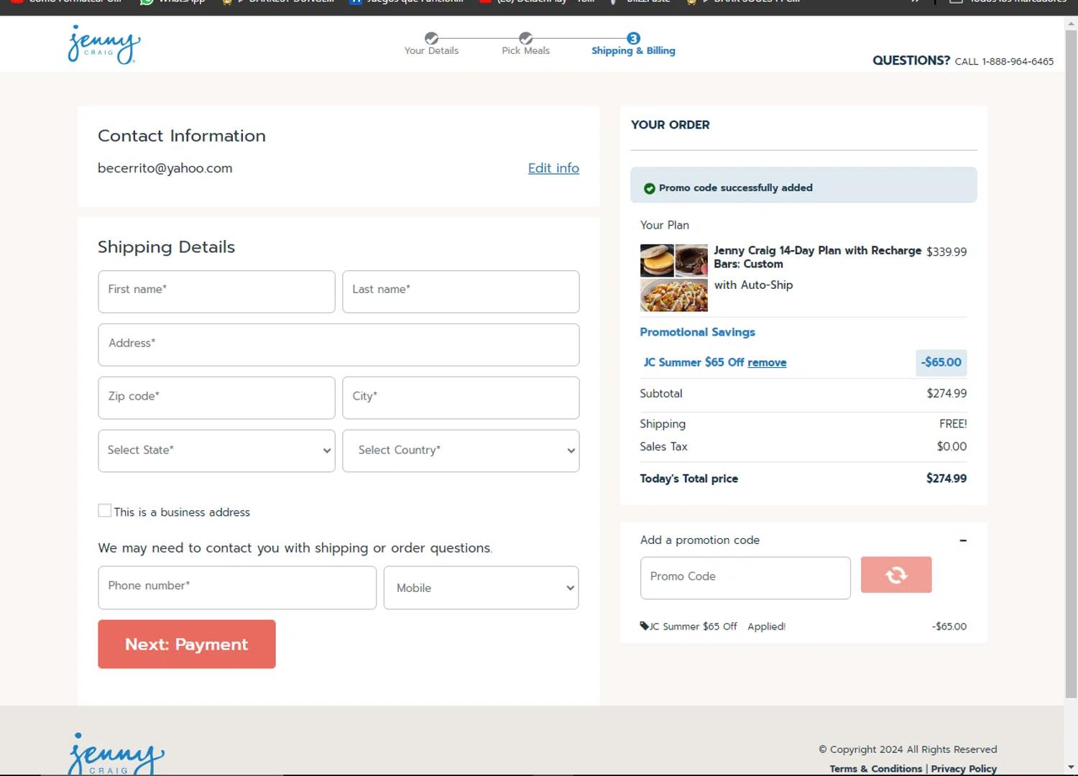
Task: Click the 'Jenny Craig 14-Day Plan' title
Action: click(x=818, y=257)
